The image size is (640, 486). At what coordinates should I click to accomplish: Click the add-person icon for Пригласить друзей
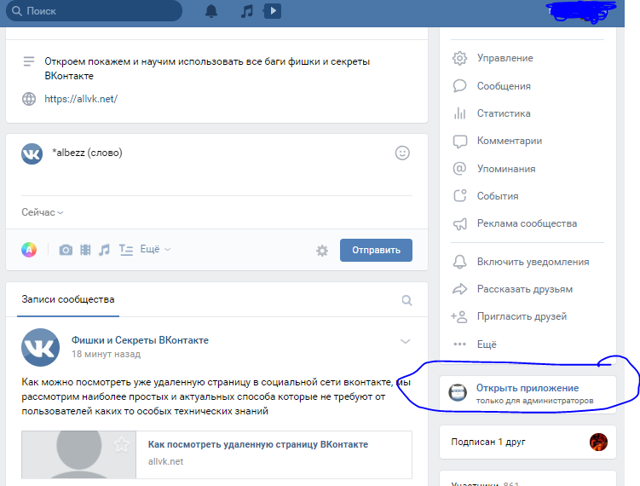pyautogui.click(x=458, y=316)
